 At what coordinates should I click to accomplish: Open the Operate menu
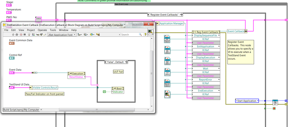click(42, 30)
